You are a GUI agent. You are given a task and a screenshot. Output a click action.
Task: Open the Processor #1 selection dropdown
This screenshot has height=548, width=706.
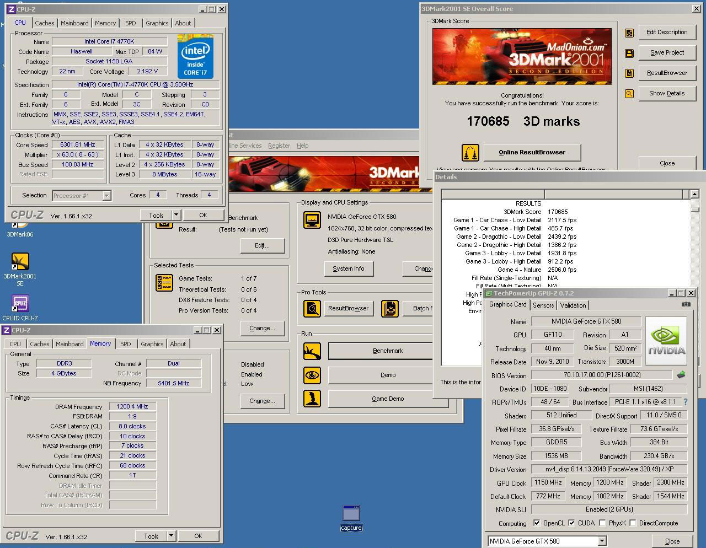coord(106,196)
